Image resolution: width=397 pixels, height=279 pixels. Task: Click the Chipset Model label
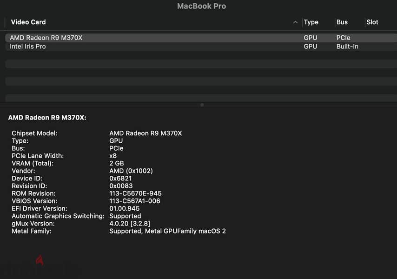tap(34, 133)
